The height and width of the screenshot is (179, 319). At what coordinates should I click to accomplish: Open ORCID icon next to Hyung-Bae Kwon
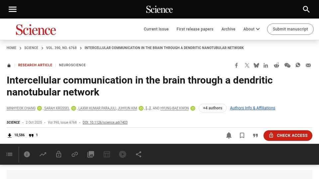193,108
